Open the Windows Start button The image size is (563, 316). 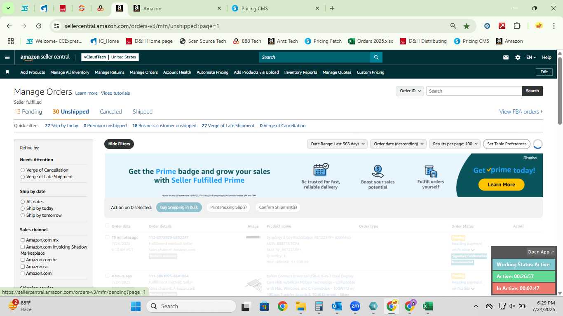pos(136,306)
